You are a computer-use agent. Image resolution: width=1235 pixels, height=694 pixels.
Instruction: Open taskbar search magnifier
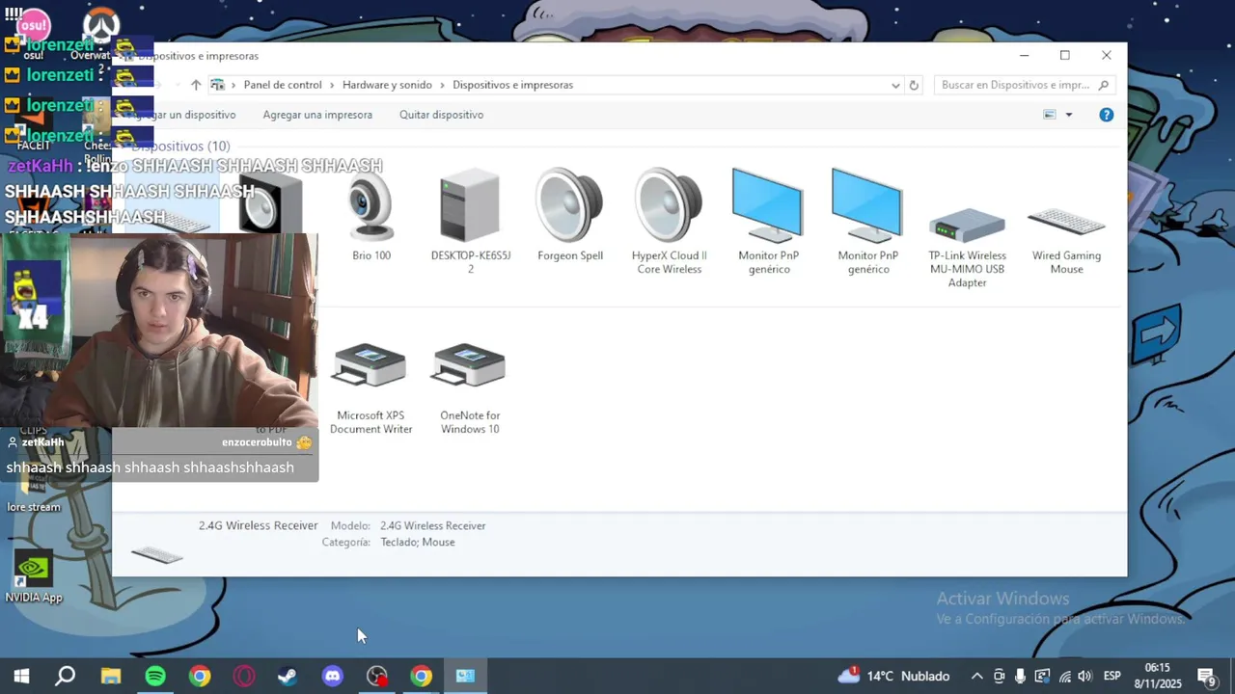point(65,676)
